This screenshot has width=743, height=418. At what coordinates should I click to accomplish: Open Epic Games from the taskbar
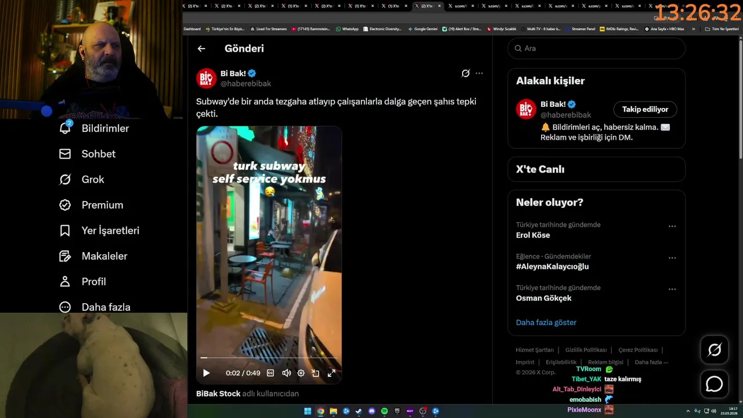click(x=397, y=411)
